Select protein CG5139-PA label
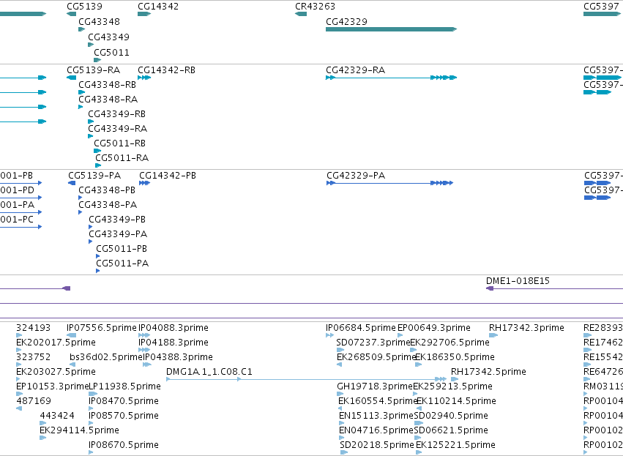 click(x=94, y=176)
